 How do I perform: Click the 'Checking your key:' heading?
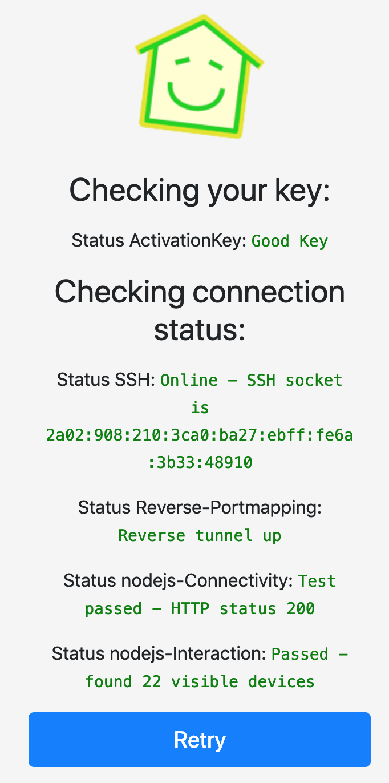[200, 190]
